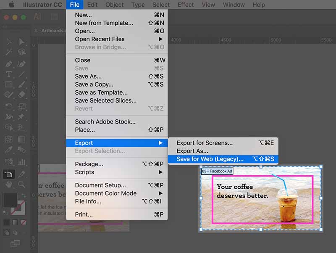The image size is (336, 253).
Task: Close the Artboards document tab
Action: pyautogui.click(x=36, y=31)
